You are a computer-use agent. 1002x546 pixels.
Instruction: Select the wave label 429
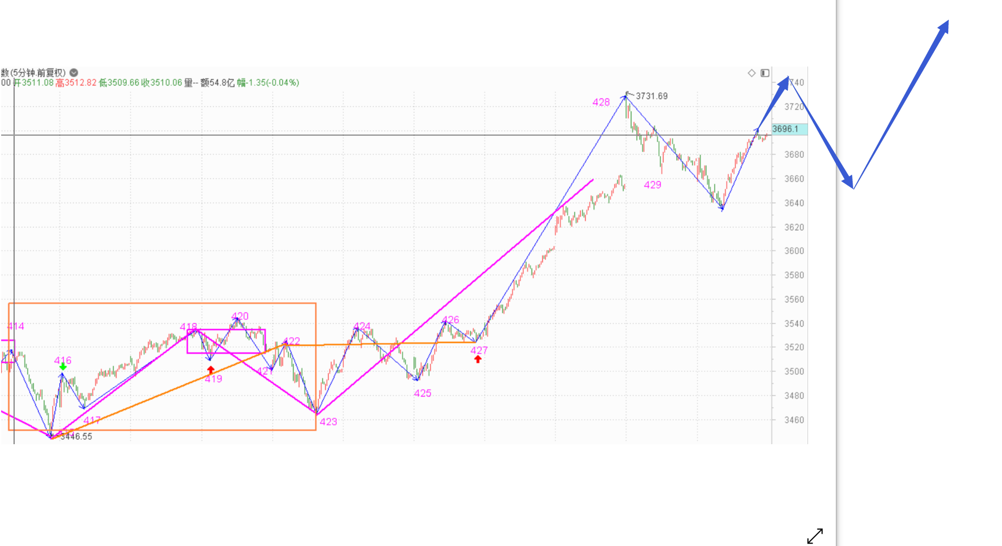coord(652,185)
